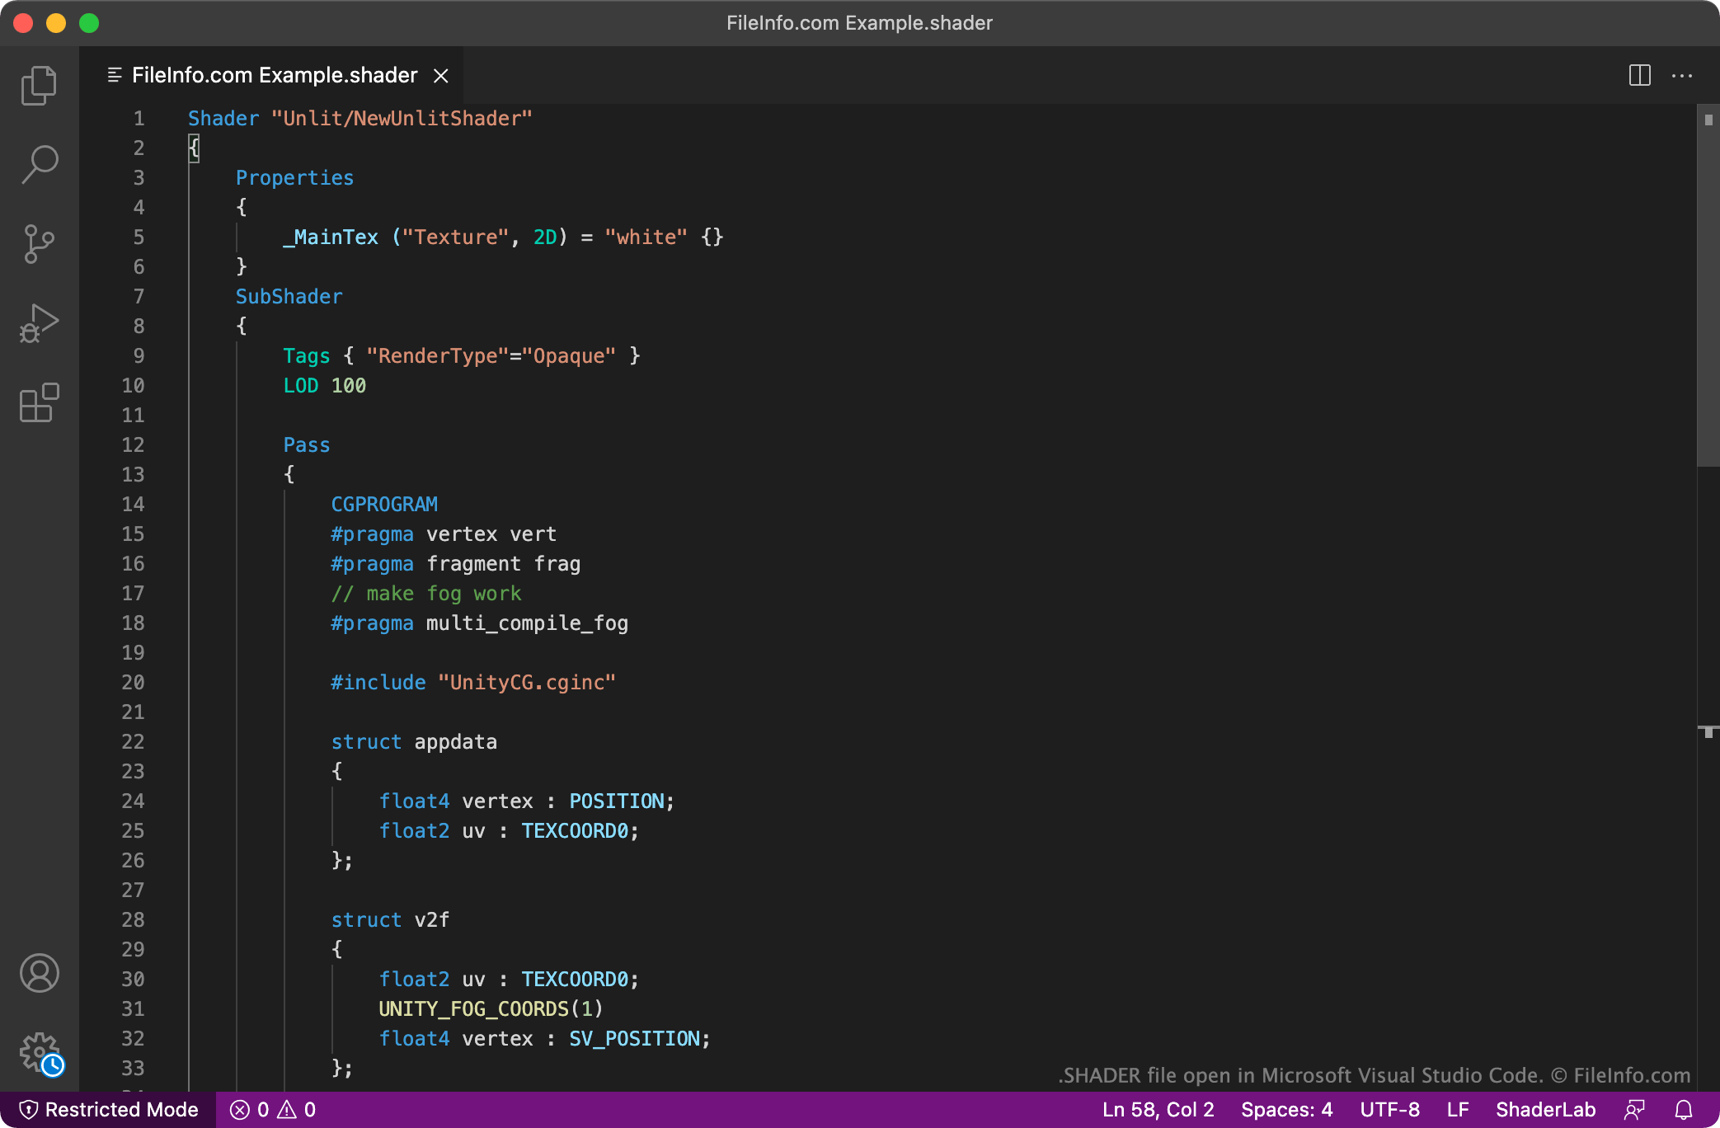The height and width of the screenshot is (1128, 1720).
Task: Click the word Properties on line 3
Action: pos(294,178)
